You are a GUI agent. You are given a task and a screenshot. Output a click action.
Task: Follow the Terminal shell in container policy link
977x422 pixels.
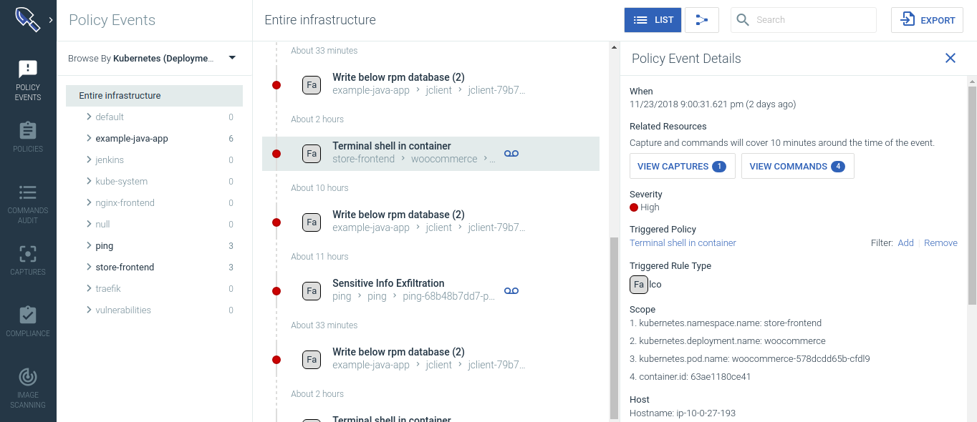[x=682, y=242]
